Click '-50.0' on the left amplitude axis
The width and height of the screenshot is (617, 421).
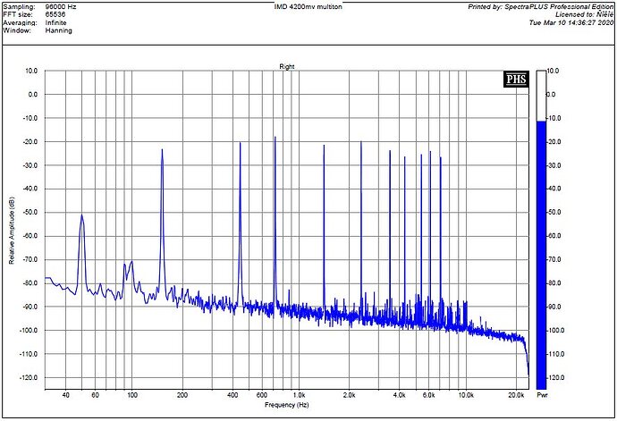coord(30,212)
